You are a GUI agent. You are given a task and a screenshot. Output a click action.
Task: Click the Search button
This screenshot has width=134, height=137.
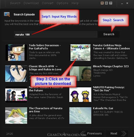[109, 34]
